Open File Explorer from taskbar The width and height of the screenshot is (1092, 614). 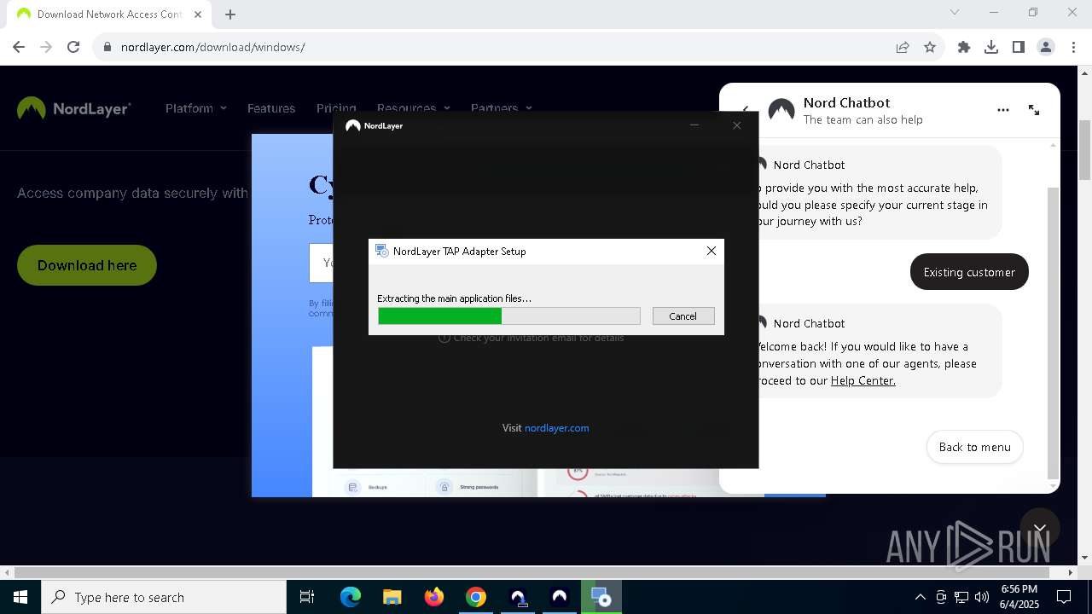[x=392, y=597]
